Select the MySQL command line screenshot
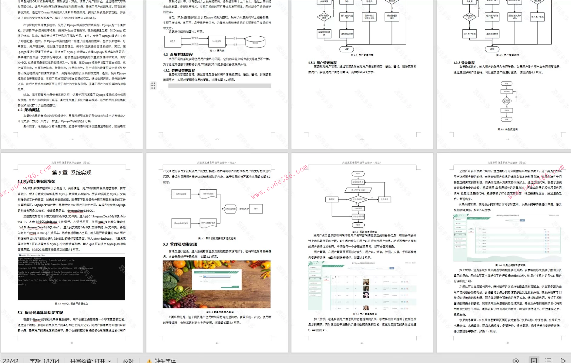 [71, 278]
